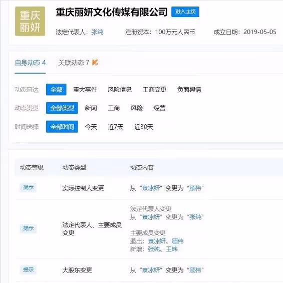
Task: Open 张纯 link in 新增 line
Action: (154, 249)
